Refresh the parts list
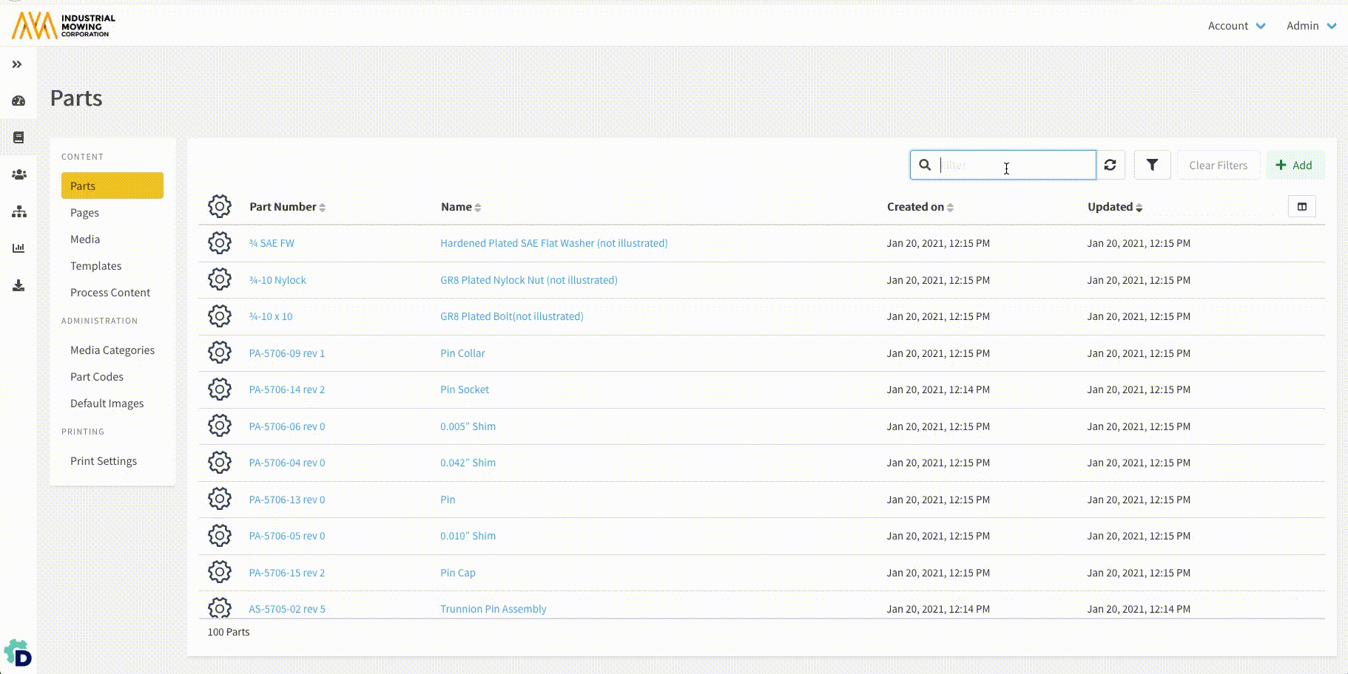Viewport: 1348px width, 674px height. (x=1110, y=166)
